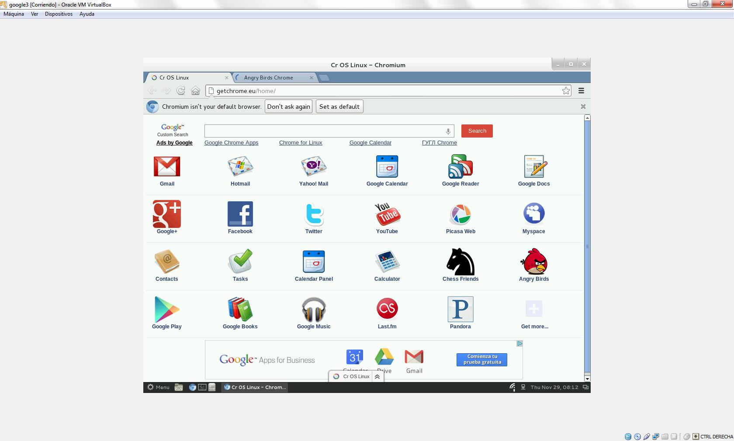Open the Google Play app
This screenshot has height=441, width=734.
tap(167, 310)
